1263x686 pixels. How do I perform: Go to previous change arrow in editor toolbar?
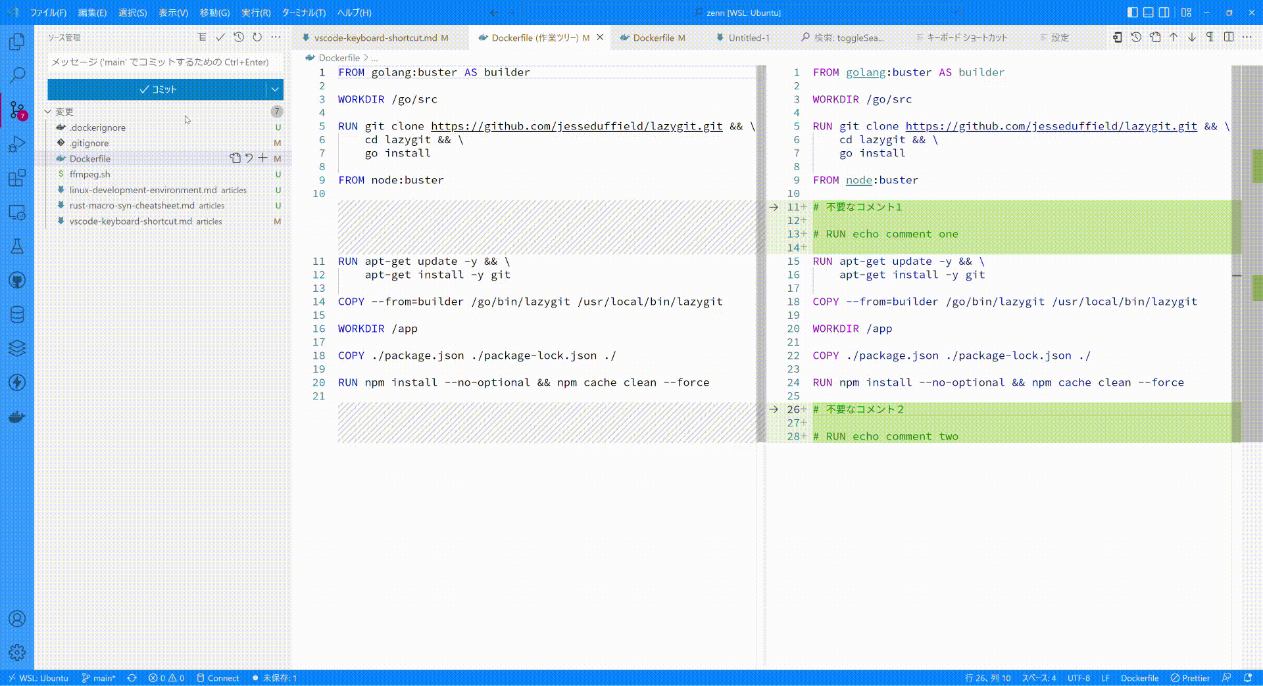(1174, 37)
